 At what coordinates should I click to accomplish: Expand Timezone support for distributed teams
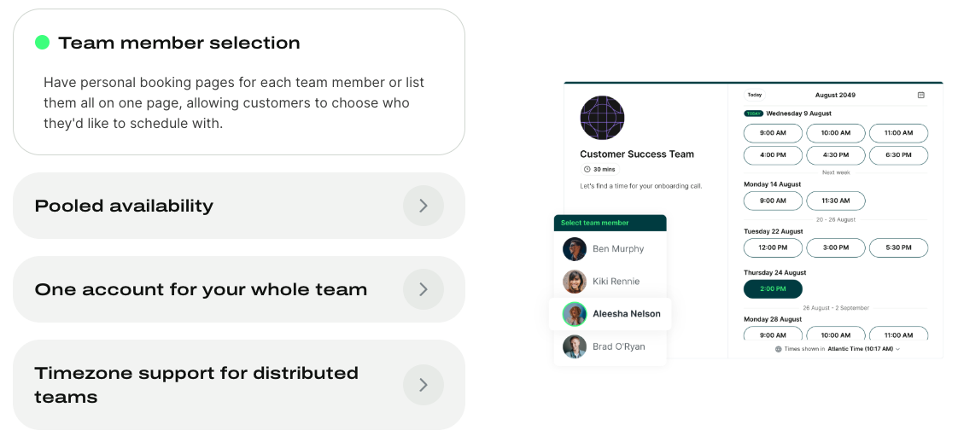click(x=424, y=385)
